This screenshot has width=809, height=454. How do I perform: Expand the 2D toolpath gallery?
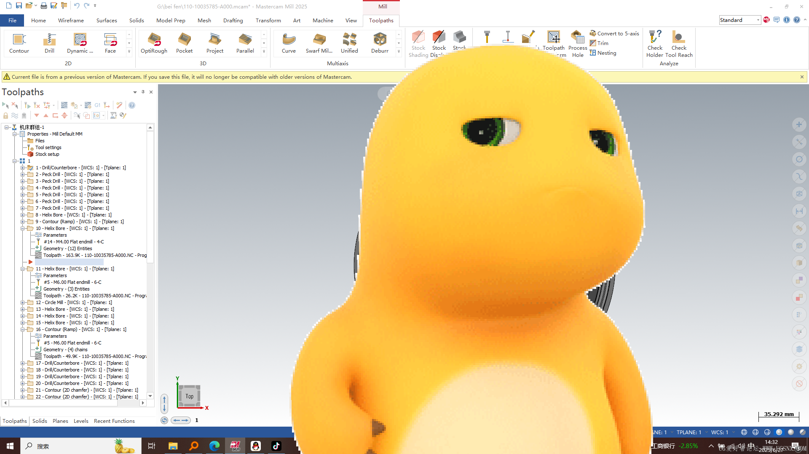click(x=129, y=51)
